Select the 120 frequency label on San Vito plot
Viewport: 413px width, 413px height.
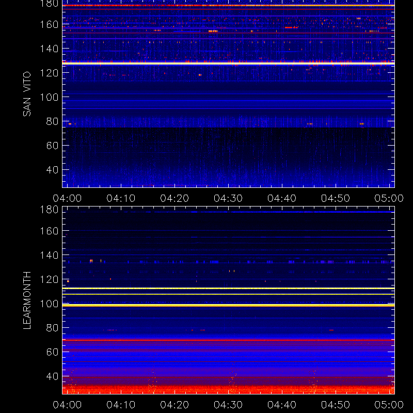(49, 73)
